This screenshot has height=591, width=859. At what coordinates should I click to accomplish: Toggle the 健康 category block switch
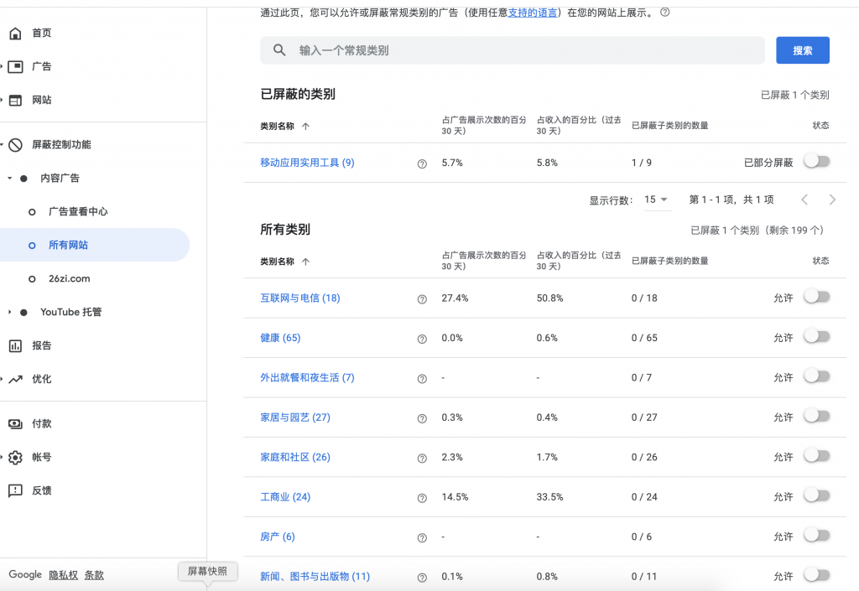pyautogui.click(x=816, y=337)
